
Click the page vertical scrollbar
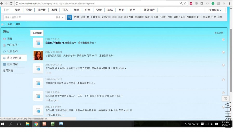click(231, 60)
